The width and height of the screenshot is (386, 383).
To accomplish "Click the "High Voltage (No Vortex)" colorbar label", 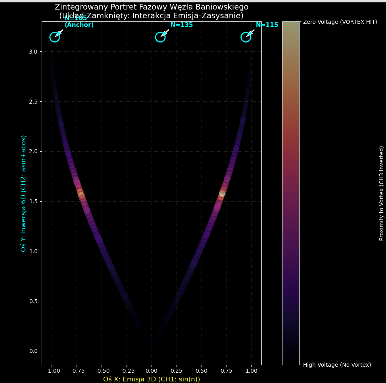I will tap(337, 365).
